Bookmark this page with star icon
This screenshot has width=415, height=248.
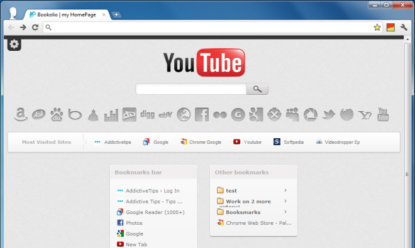pyautogui.click(x=377, y=27)
